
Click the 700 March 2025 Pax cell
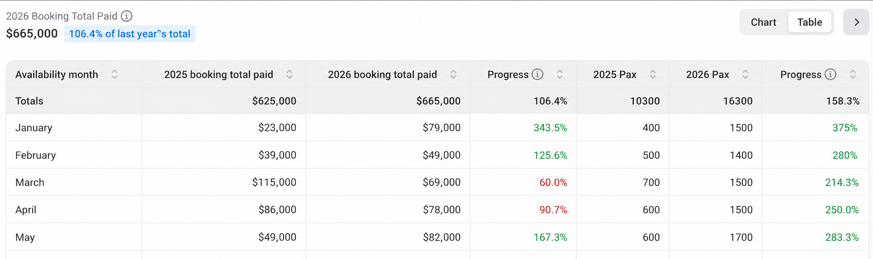tap(651, 182)
